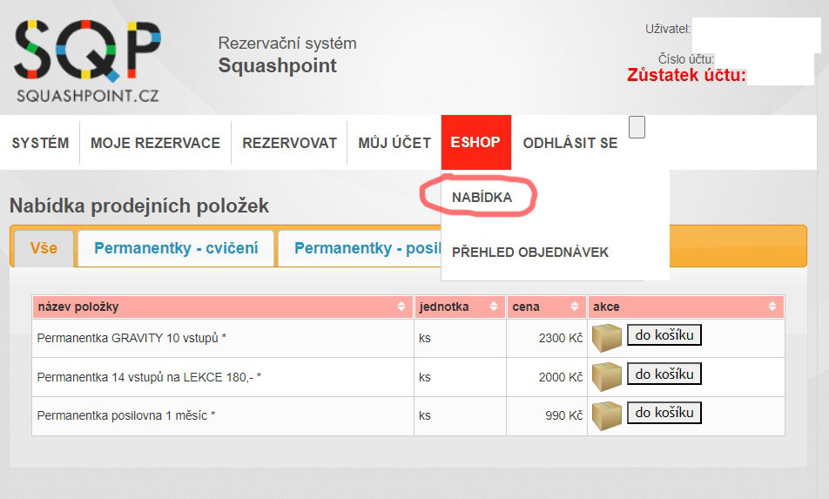Viewport: 829px width, 499px height.
Task: Open the ESHOP dropdown menu
Action: (x=475, y=143)
